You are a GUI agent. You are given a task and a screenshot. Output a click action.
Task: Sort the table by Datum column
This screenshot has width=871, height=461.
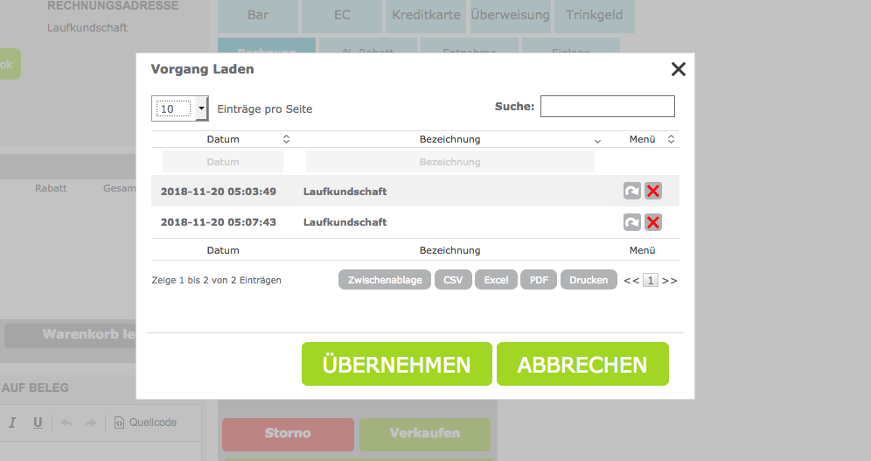[x=286, y=139]
